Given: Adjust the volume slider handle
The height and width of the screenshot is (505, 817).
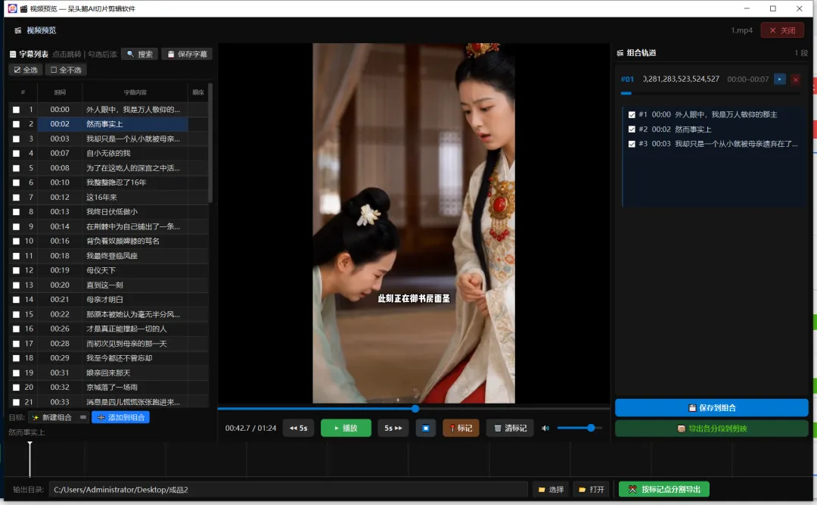Looking at the screenshot, I should pos(591,428).
